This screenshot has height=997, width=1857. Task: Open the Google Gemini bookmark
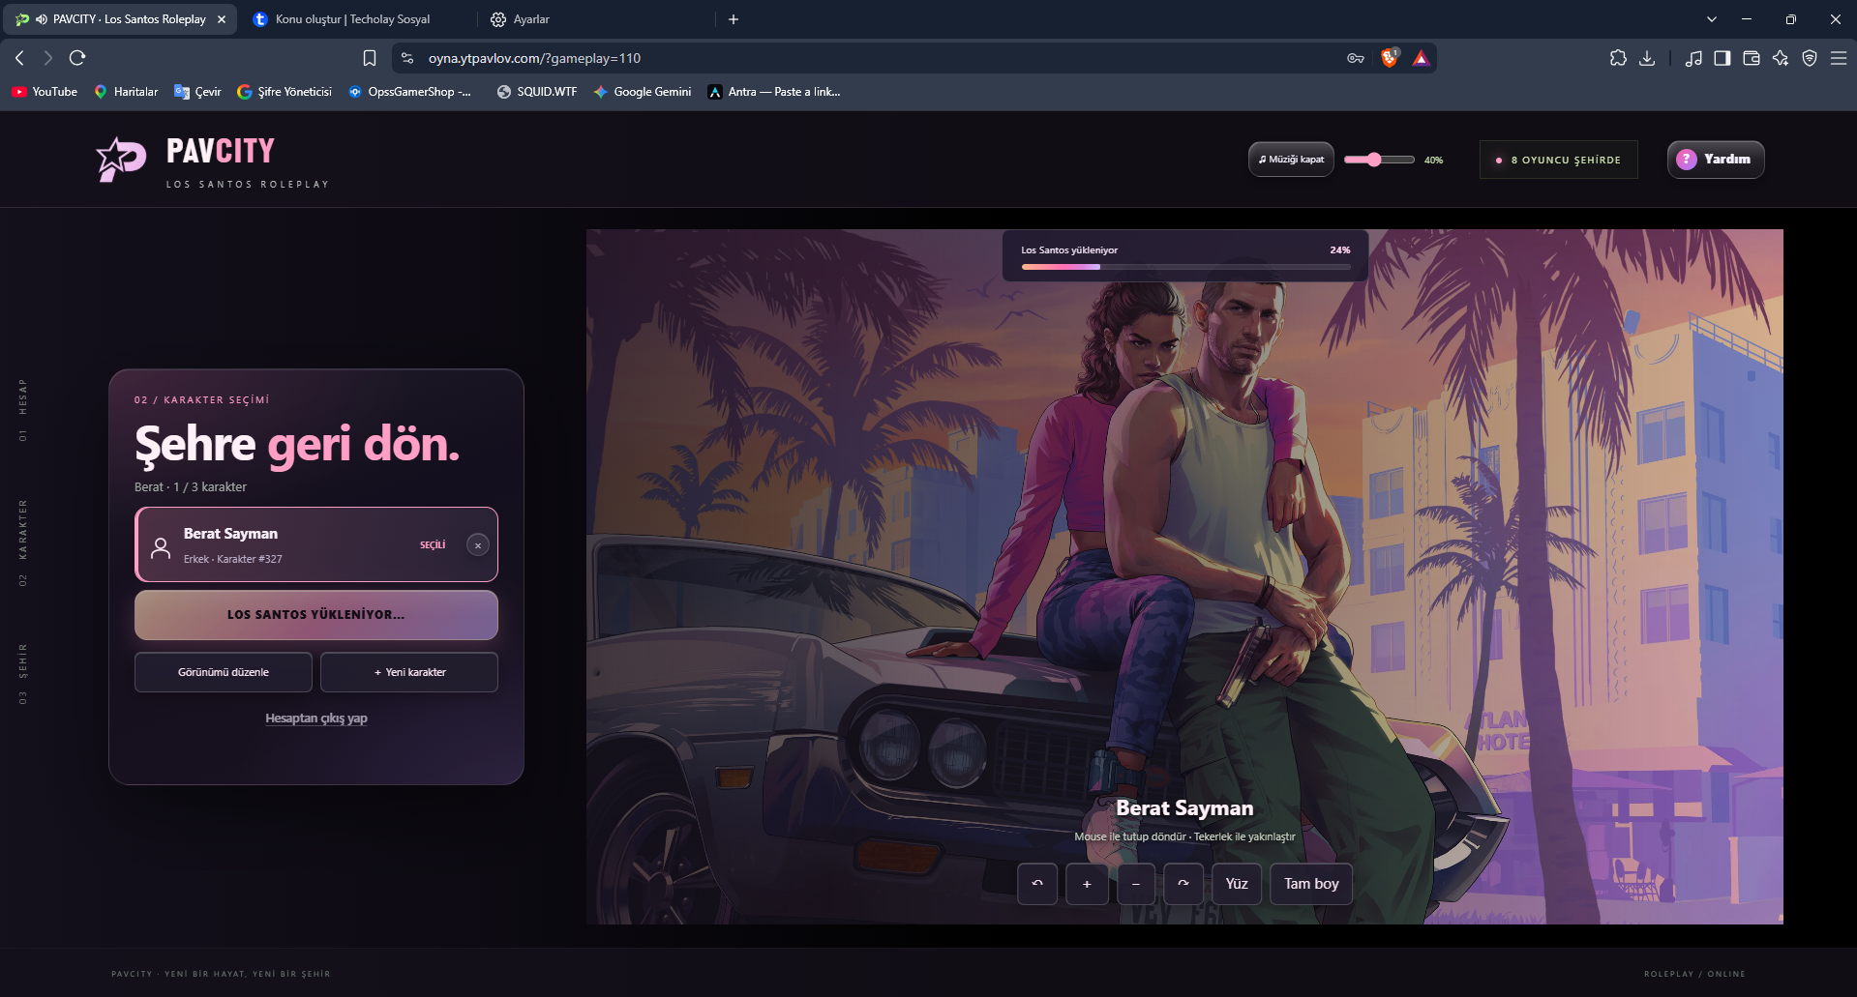point(643,92)
